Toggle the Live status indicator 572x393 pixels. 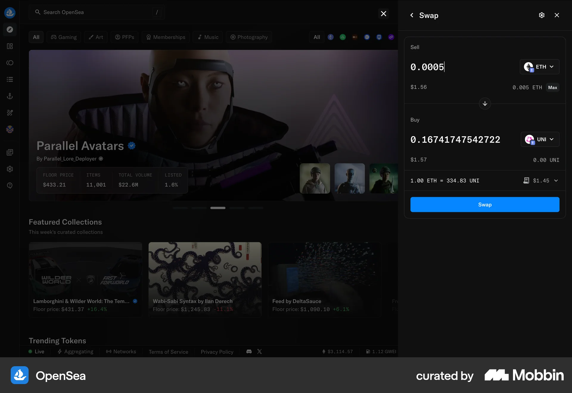[36, 352]
